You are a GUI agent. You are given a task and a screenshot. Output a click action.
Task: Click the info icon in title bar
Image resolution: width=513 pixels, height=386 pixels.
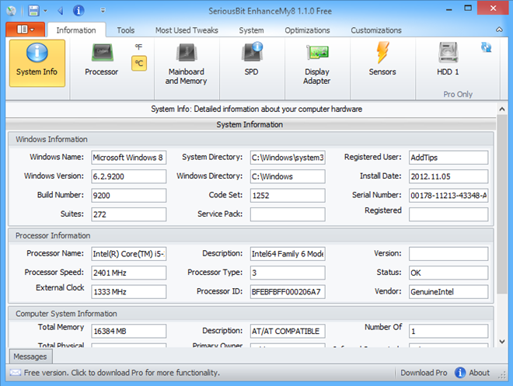click(x=79, y=10)
